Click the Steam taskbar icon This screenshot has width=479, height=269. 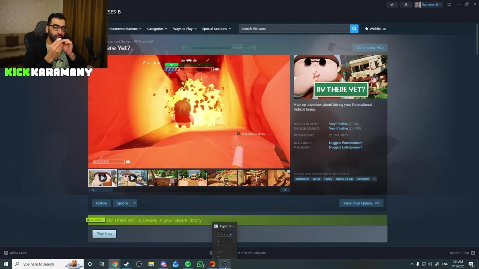pos(126,264)
